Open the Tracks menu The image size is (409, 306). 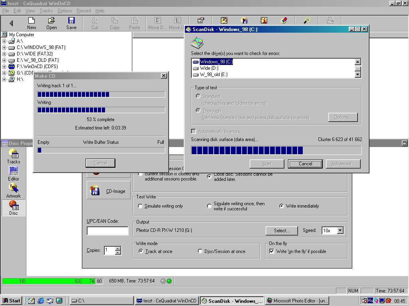click(x=46, y=11)
